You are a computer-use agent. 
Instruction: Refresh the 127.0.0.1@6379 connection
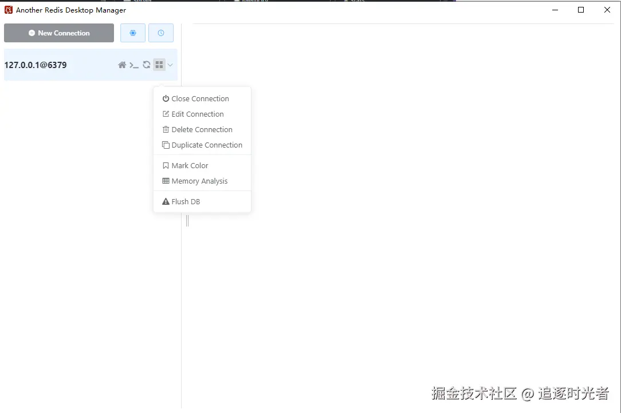(x=147, y=65)
